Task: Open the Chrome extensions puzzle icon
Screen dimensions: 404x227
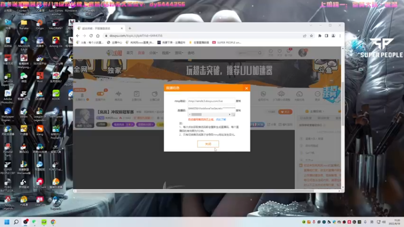Action: point(320,36)
